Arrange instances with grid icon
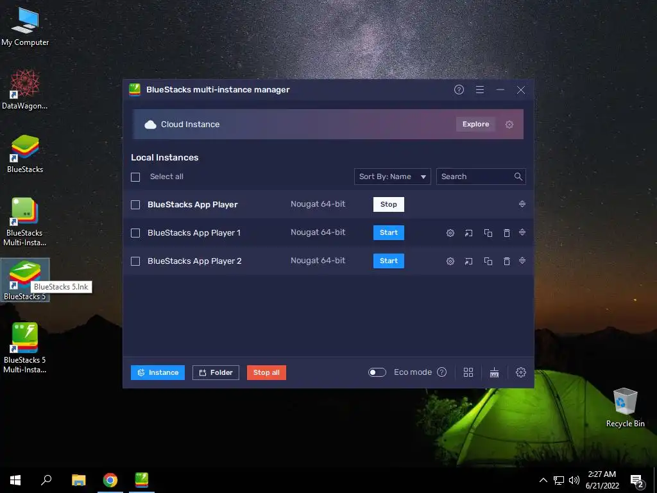This screenshot has height=493, width=657. click(x=468, y=372)
